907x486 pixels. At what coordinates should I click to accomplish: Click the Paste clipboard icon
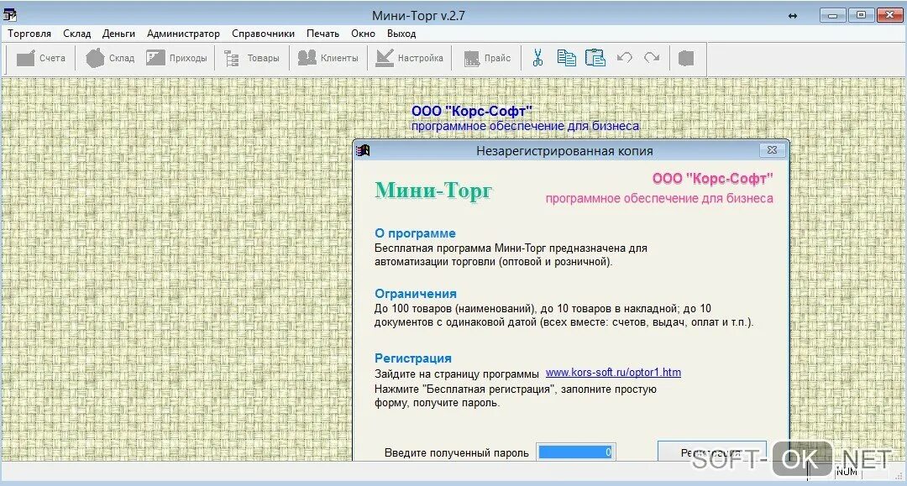click(x=595, y=58)
